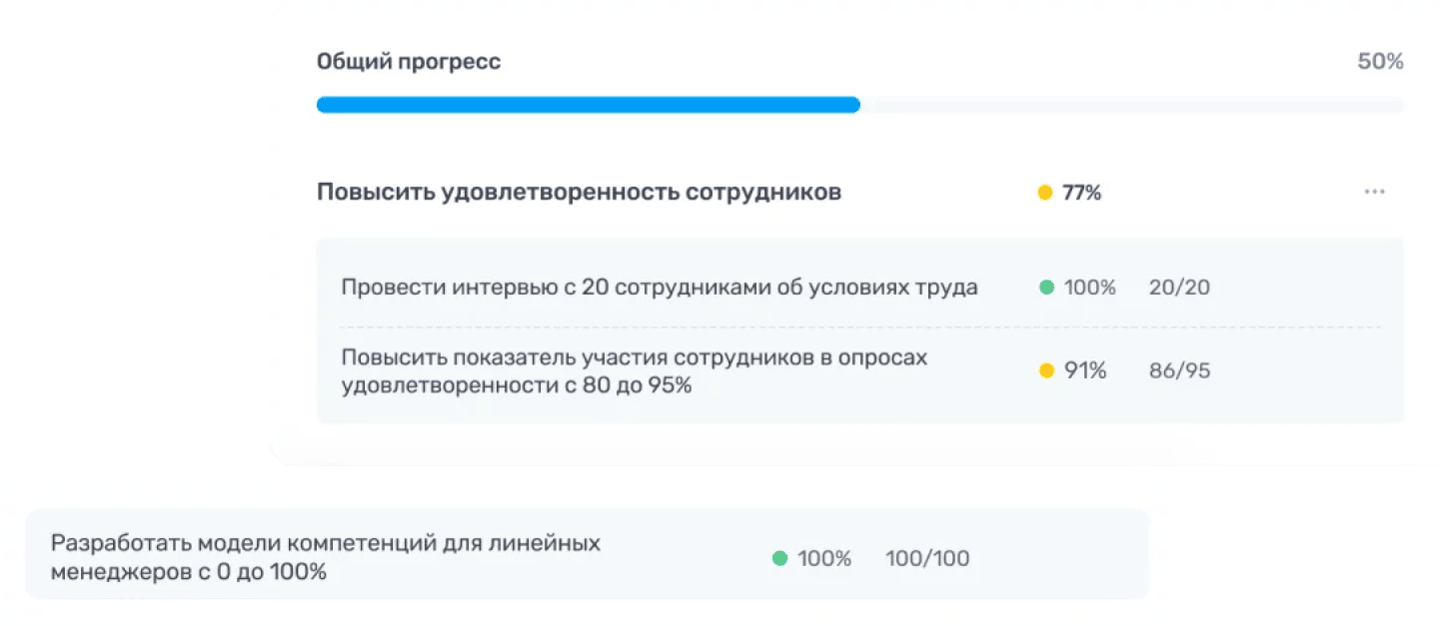Click the yellow status dot next to 77%
The height and width of the screenshot is (626, 1441).
[x=1045, y=193]
